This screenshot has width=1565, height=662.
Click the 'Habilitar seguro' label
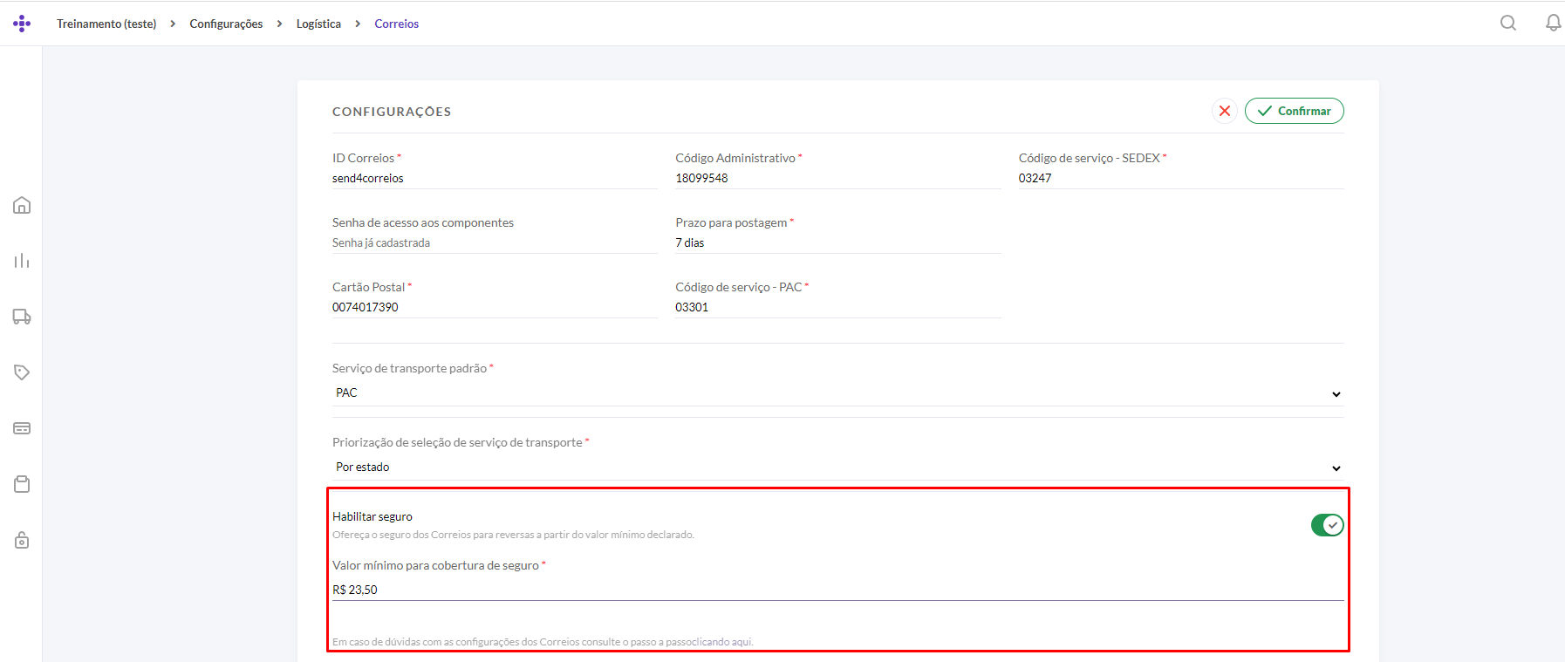372,516
